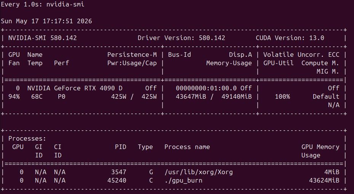Click the Xorg memory usage '4MiB'

click(332, 172)
